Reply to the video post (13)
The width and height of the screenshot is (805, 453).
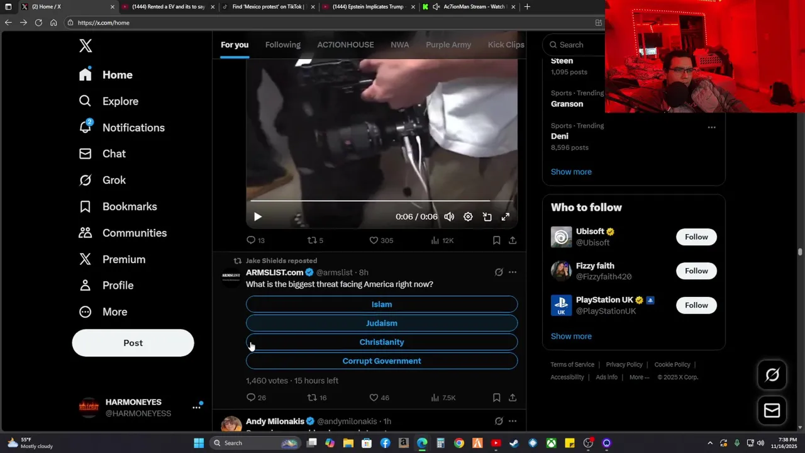[255, 240]
